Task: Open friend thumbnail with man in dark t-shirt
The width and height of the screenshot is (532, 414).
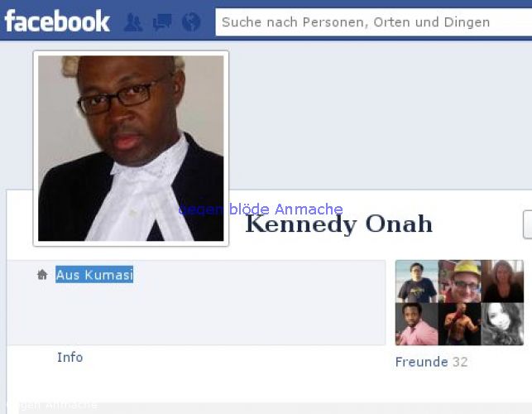Action: click(417, 282)
